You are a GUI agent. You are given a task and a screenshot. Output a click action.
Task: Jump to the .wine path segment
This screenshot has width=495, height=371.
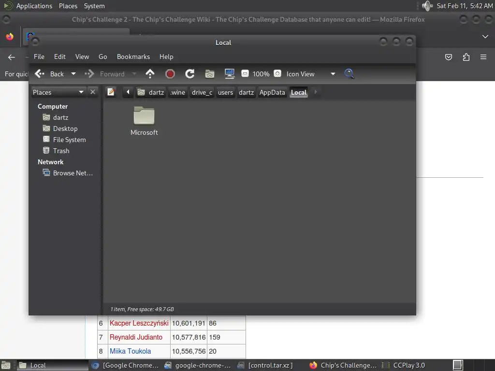(x=178, y=92)
